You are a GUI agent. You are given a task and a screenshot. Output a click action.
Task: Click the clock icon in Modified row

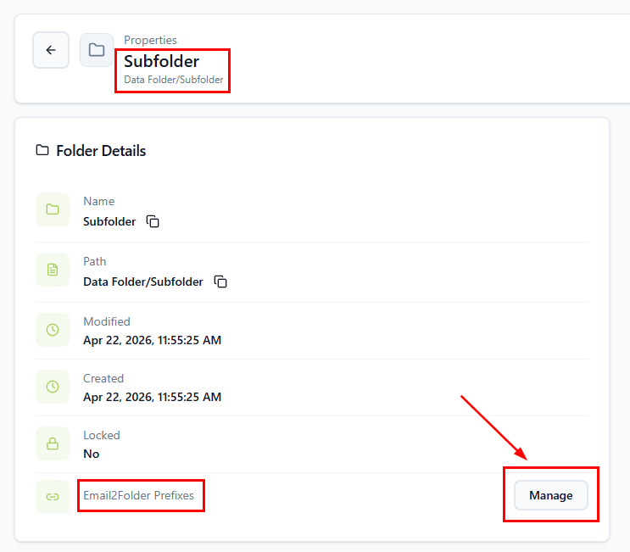tap(53, 330)
